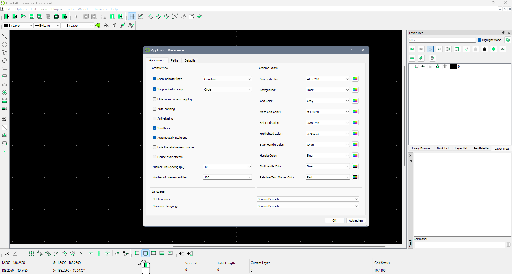Enable the Anti-aliasing checkbox

click(x=154, y=118)
